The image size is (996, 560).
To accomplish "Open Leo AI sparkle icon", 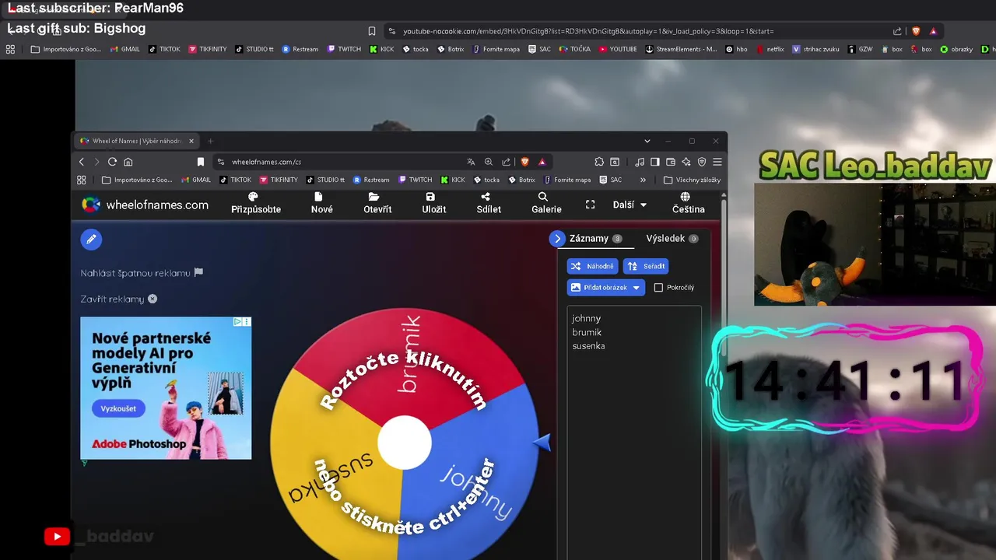I will [686, 162].
